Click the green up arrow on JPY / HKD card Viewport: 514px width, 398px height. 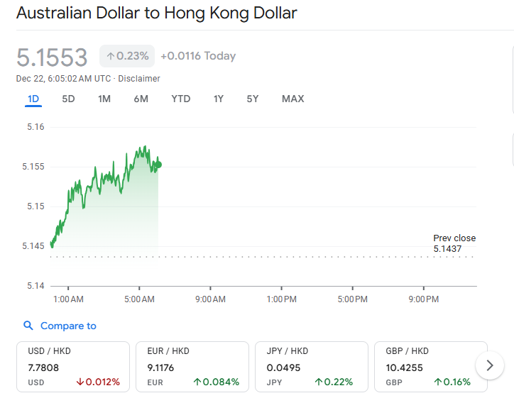click(319, 382)
